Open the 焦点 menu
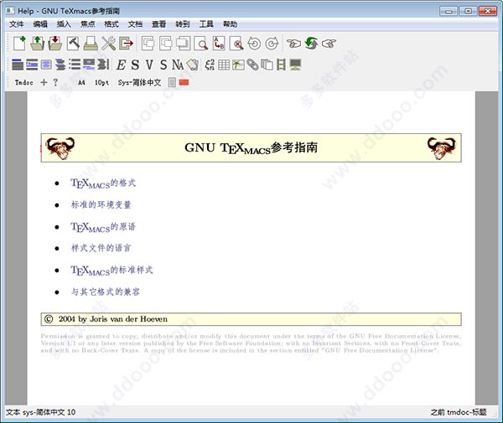The width and height of the screenshot is (503, 423). 87,24
